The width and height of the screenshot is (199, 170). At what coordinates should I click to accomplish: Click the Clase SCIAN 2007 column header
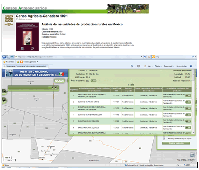[116, 90]
